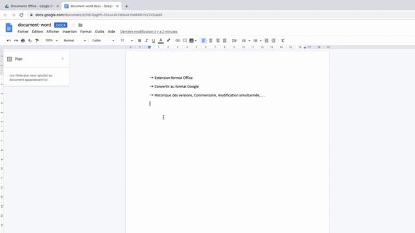Print the document

tap(23, 40)
